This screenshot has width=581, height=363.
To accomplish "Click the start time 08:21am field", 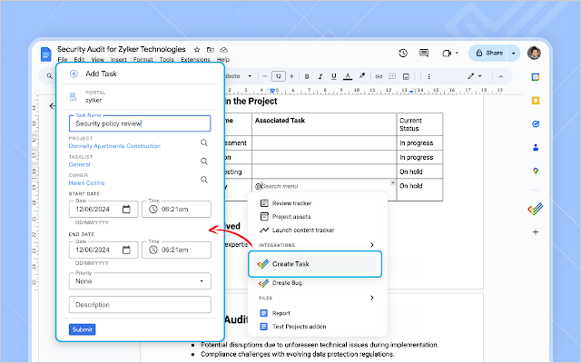I will coord(176,210).
